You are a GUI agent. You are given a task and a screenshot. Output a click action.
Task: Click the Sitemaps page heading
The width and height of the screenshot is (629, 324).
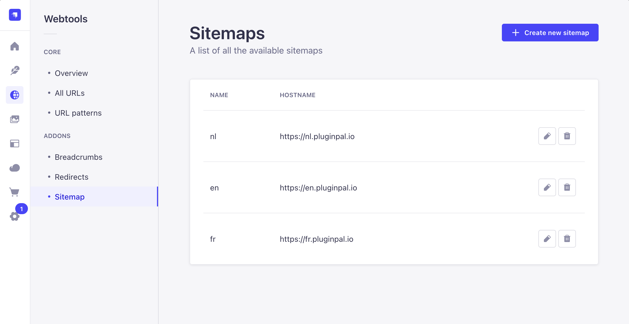[227, 33]
